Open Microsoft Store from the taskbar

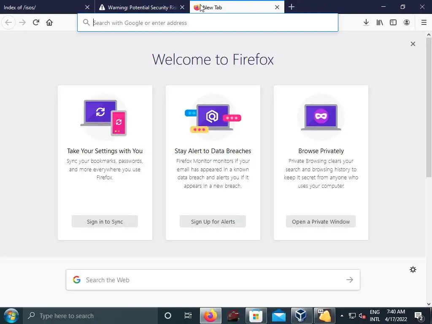coord(256,316)
